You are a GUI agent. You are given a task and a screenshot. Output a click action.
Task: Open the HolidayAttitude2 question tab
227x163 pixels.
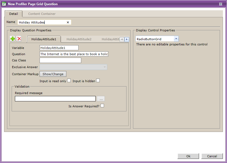(79, 39)
